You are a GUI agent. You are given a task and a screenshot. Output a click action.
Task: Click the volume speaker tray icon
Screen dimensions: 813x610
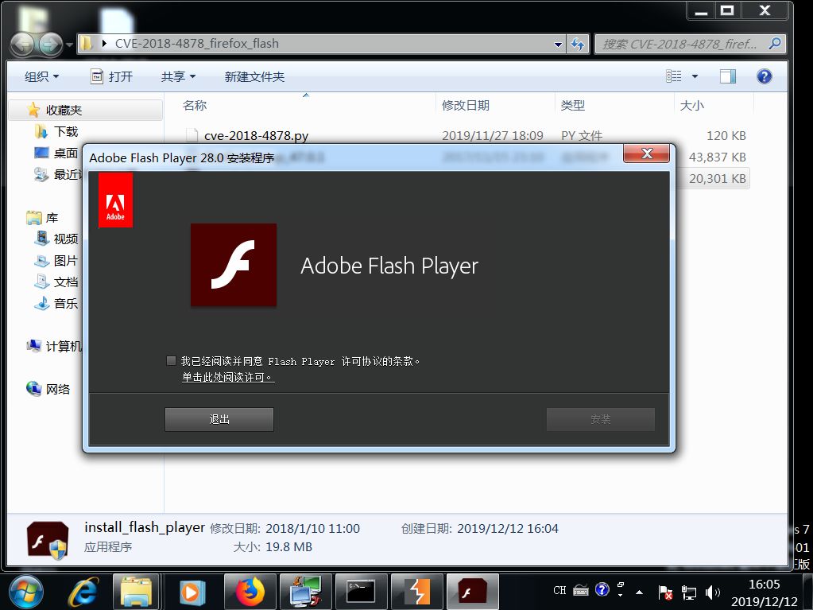coord(712,592)
